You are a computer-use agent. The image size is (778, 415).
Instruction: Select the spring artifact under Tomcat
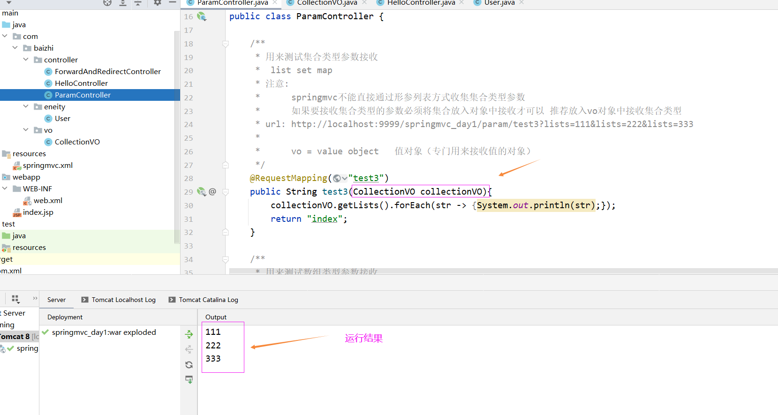click(19, 348)
